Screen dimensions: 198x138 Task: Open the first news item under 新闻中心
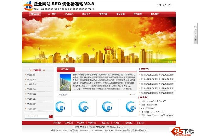point(157,75)
